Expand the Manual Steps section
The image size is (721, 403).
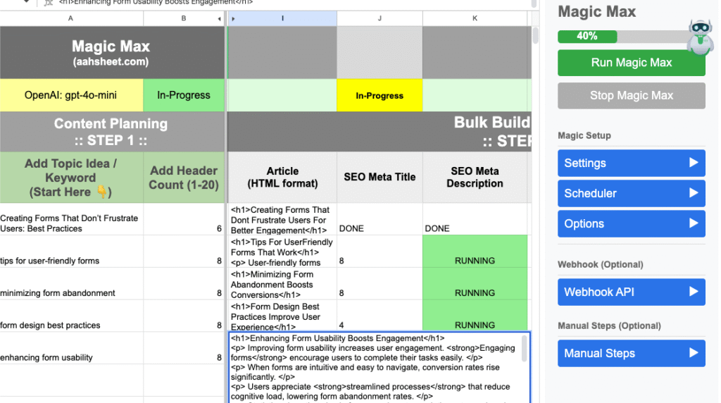(631, 353)
